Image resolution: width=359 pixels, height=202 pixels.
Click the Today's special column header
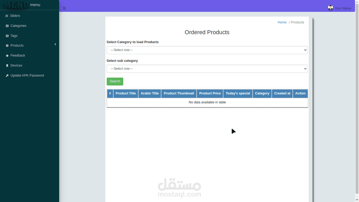pos(238,93)
